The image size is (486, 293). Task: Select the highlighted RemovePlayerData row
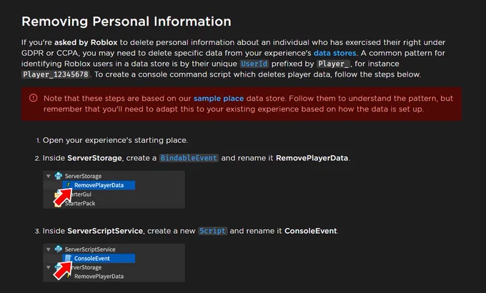point(99,185)
